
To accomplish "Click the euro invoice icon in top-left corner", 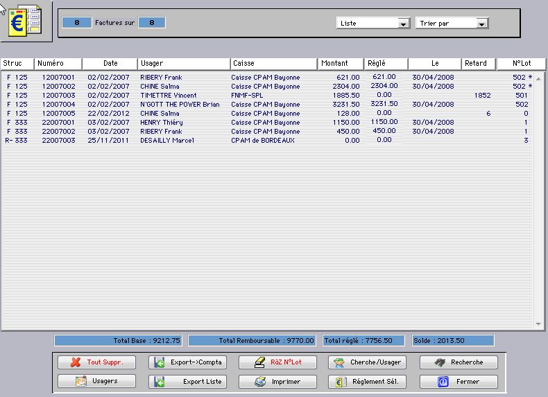I will click(x=25, y=21).
